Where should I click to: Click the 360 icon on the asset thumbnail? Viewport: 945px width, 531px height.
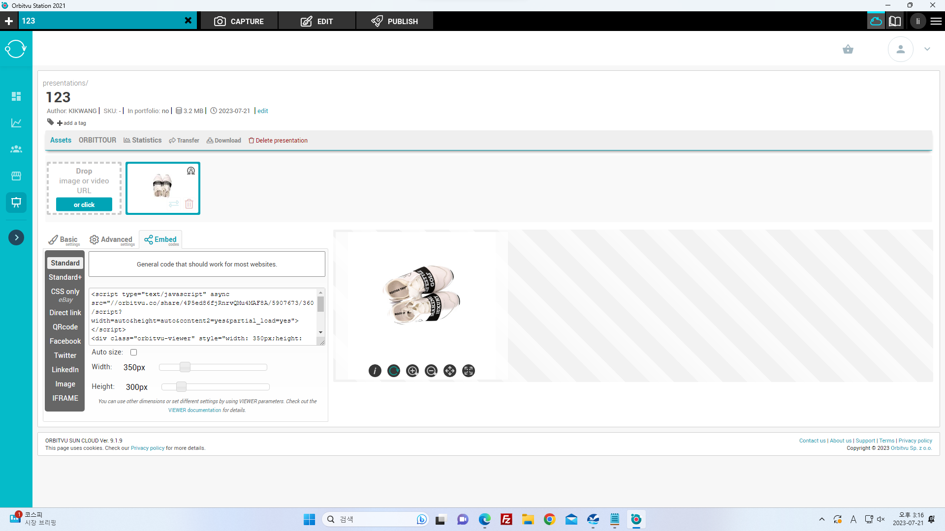pos(191,171)
